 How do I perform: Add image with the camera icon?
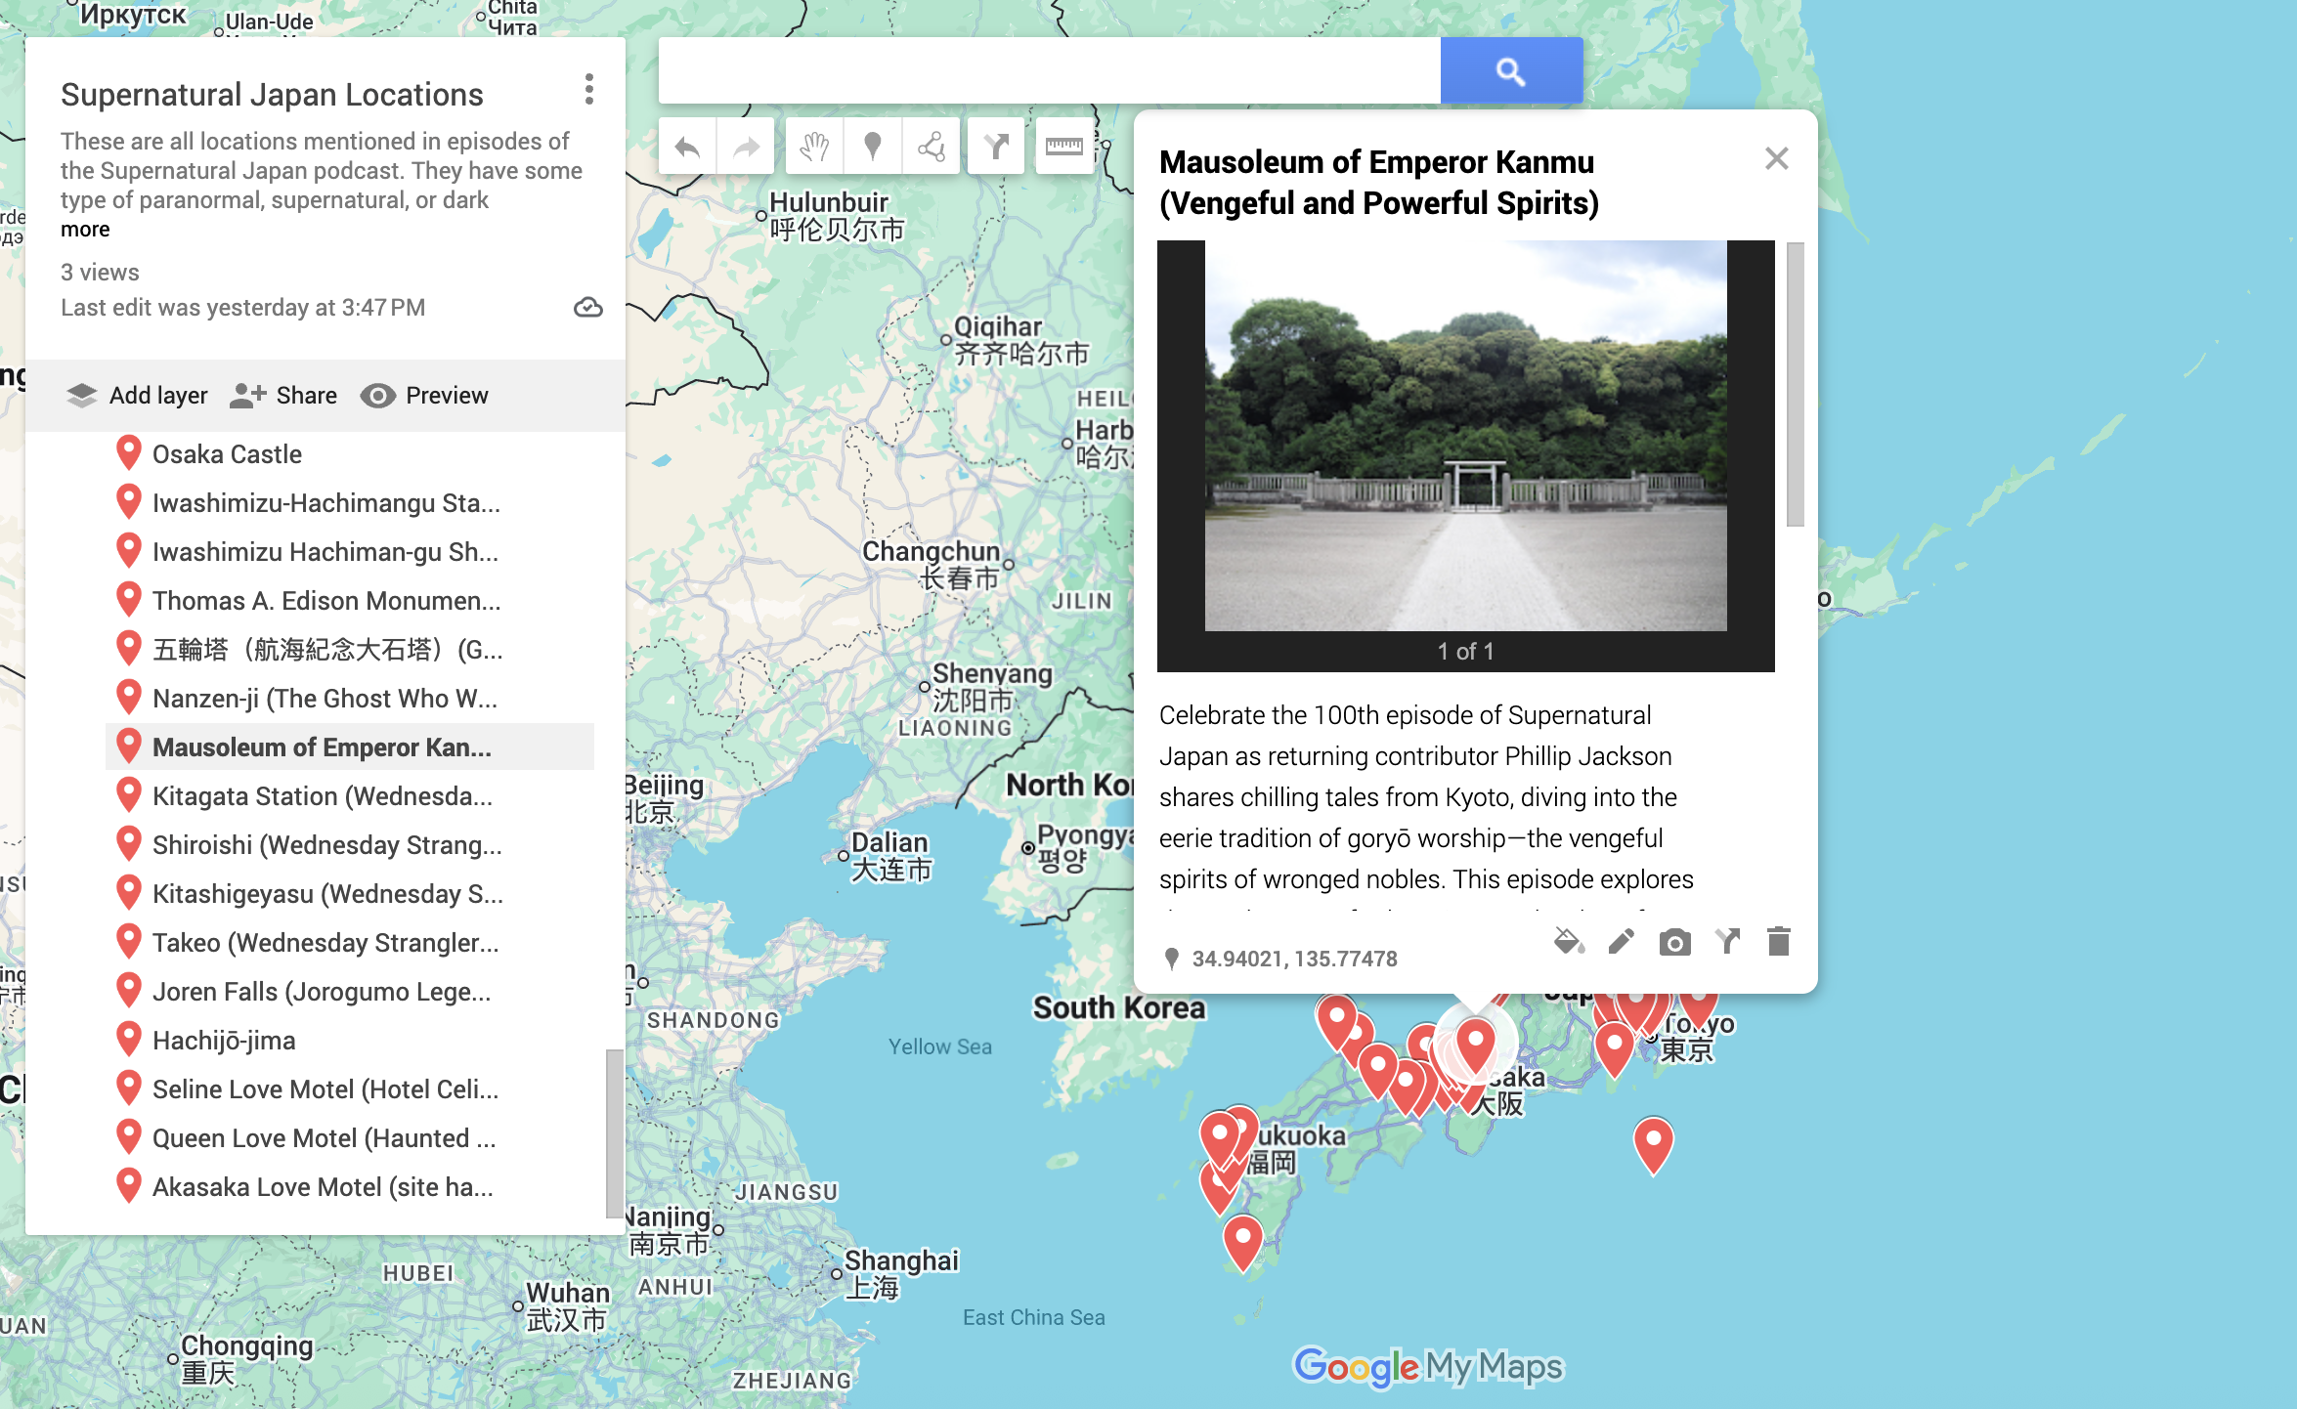[x=1674, y=942]
